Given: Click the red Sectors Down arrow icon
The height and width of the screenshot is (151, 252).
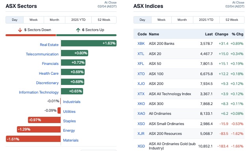Looking at the screenshot, I should 20,30.
